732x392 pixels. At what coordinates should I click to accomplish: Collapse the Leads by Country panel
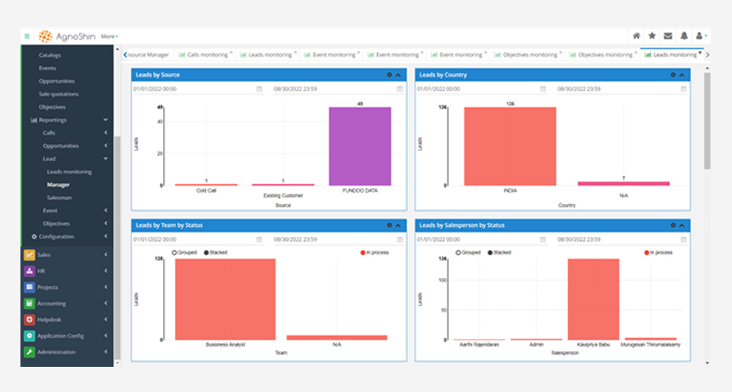(682, 75)
